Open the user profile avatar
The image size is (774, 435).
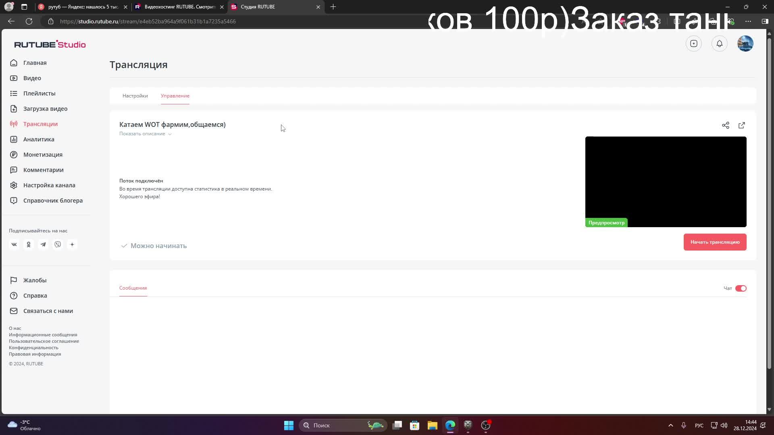pyautogui.click(x=745, y=43)
